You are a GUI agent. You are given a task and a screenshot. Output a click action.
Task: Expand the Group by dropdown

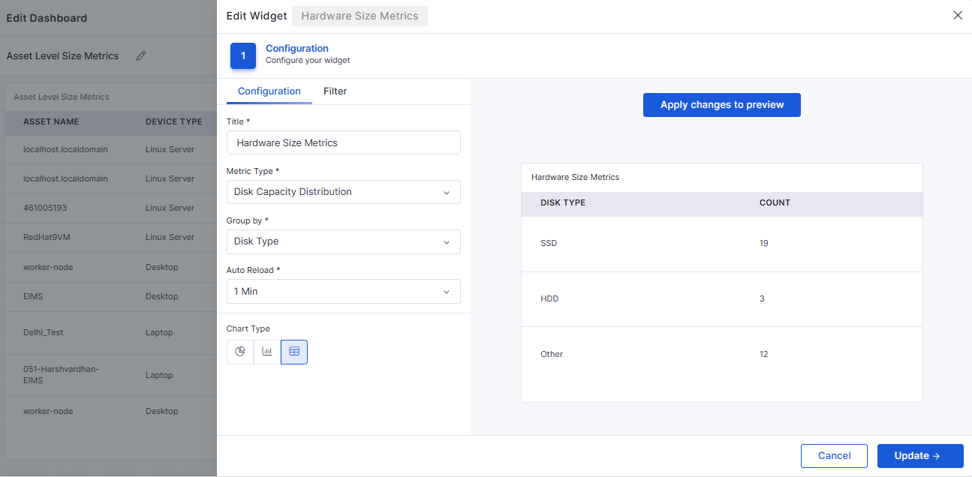(343, 241)
